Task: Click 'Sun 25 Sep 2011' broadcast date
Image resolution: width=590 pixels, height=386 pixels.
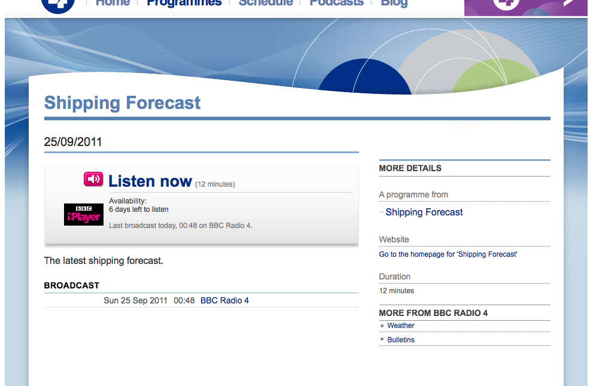Action: point(135,300)
